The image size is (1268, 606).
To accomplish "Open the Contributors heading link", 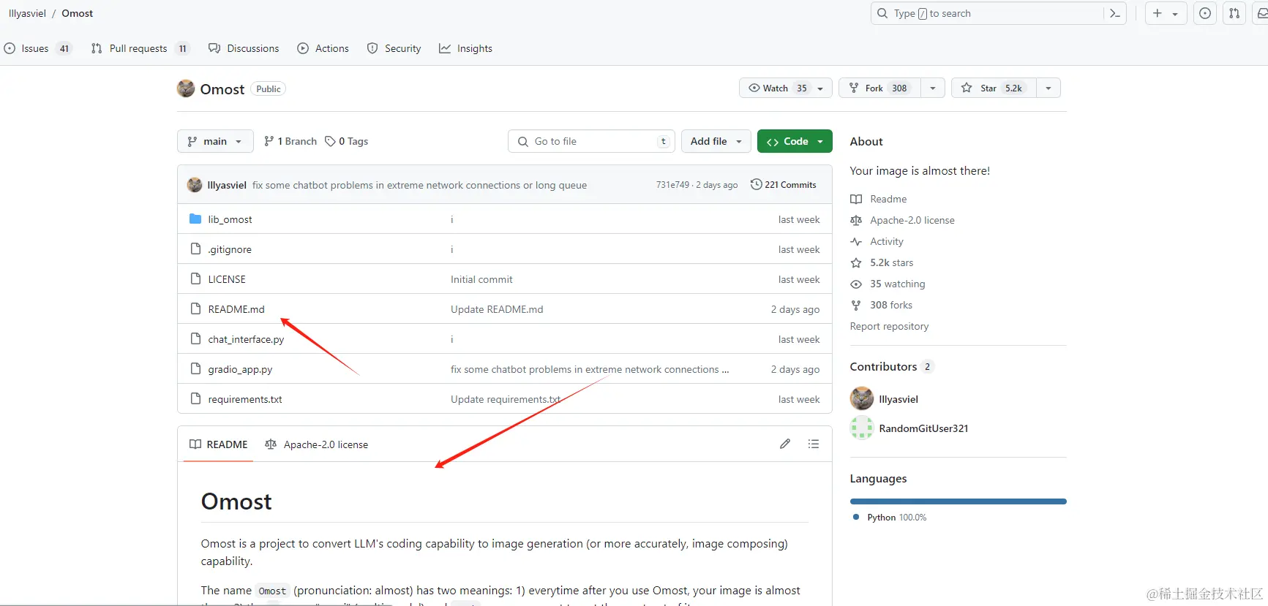I will [892, 366].
